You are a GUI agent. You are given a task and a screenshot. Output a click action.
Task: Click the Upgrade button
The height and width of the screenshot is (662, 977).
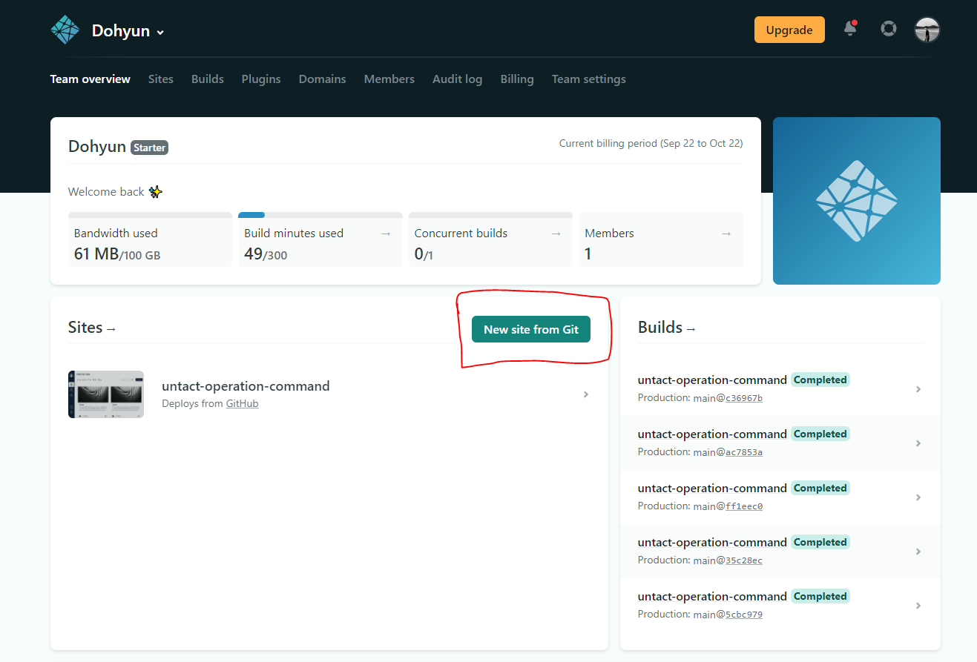[x=789, y=30]
